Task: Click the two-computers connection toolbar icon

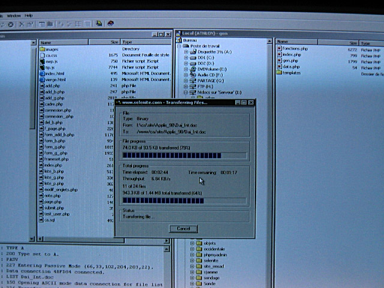Action: tap(98, 23)
